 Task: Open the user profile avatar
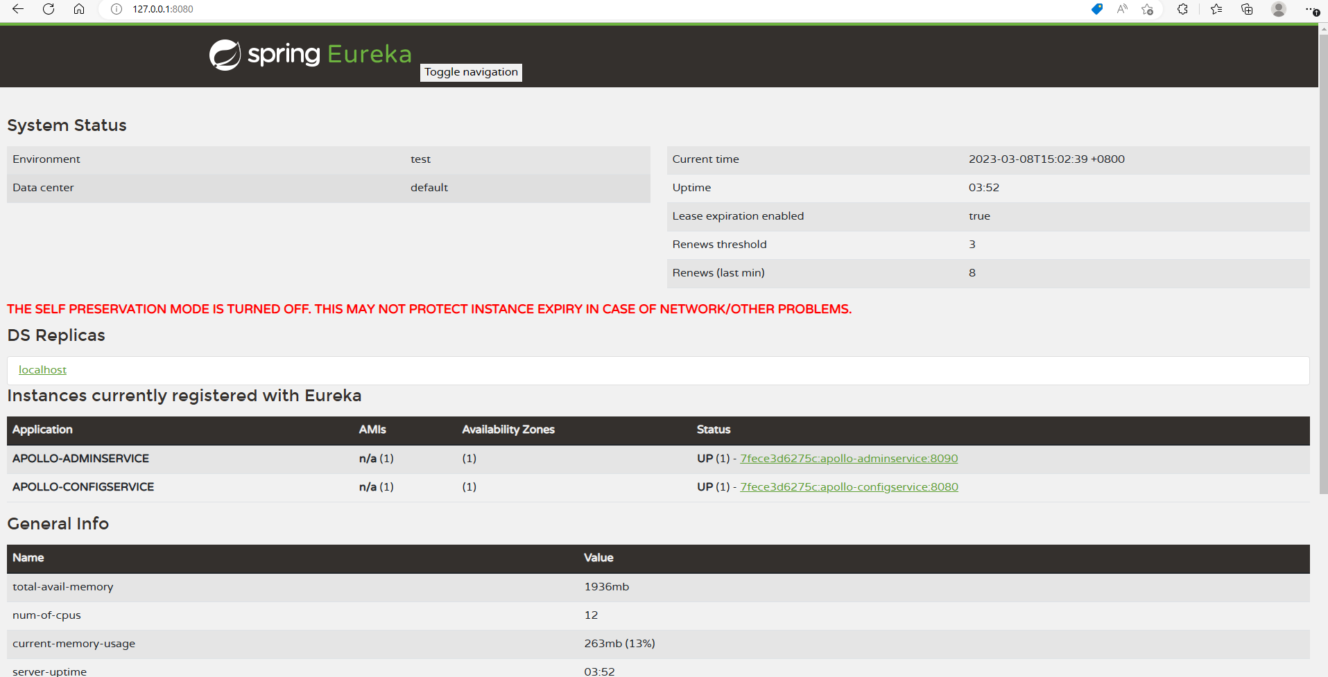coord(1279,9)
